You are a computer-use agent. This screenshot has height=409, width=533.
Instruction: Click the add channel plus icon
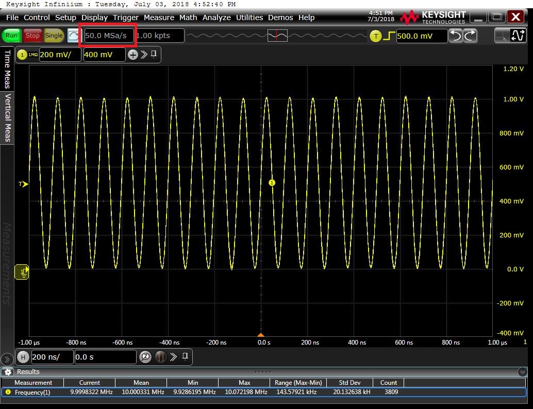point(133,55)
